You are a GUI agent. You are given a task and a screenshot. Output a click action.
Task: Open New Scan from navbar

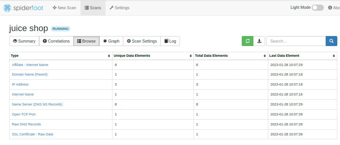pyautogui.click(x=64, y=8)
